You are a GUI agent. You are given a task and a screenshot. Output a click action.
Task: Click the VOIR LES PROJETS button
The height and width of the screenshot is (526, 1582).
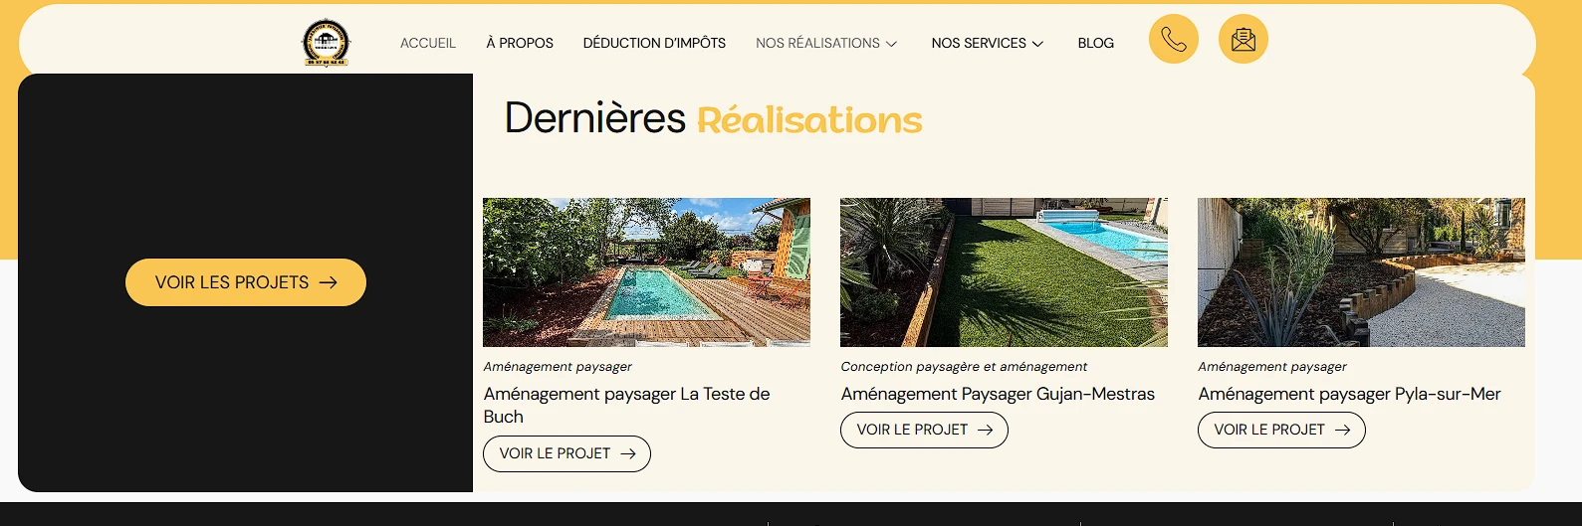click(246, 282)
